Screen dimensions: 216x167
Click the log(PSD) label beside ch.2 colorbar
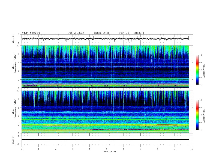click(x=204, y=116)
